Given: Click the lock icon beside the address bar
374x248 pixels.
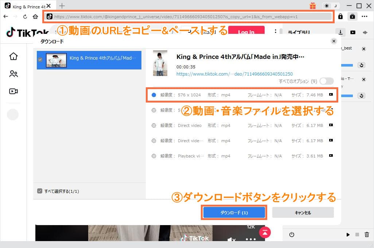Looking at the screenshot, I should 340,16.
